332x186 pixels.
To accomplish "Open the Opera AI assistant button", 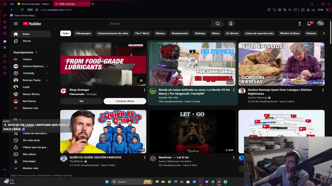I will point(321,10).
